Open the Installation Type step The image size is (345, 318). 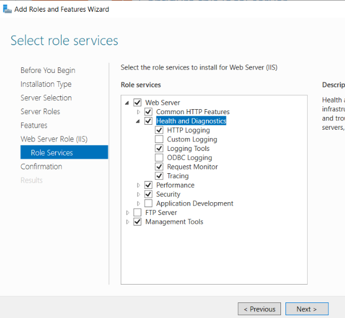pos(46,84)
